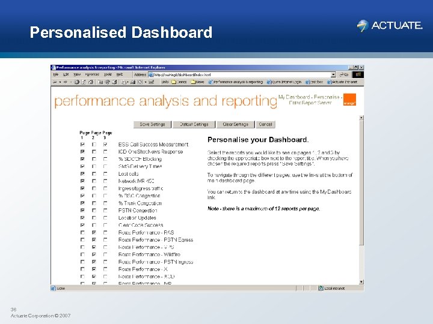
Task: Click the Orange logo square
Action: coord(349,100)
